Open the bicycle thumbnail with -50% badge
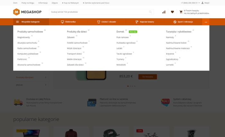Image resolution: width=225 pixels, height=137 pixels. coord(151,132)
